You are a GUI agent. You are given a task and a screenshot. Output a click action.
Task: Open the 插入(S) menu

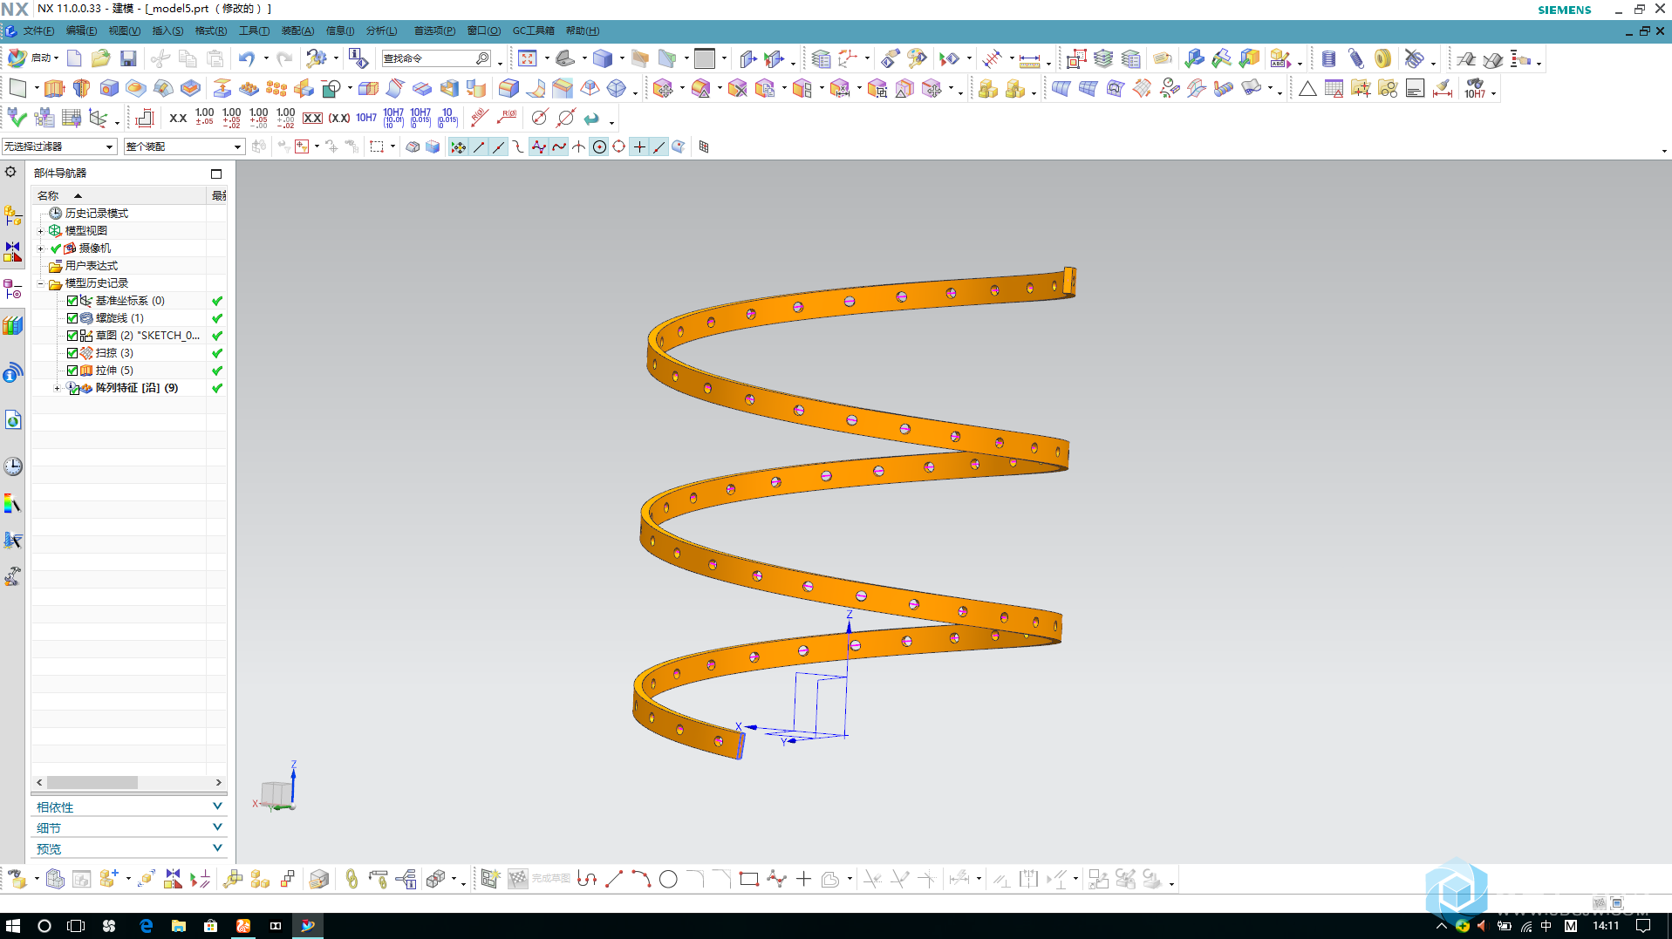pos(167,31)
